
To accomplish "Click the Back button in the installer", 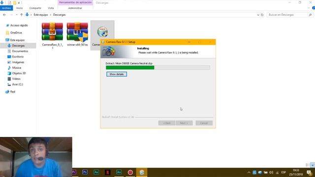I will tap(166, 123).
